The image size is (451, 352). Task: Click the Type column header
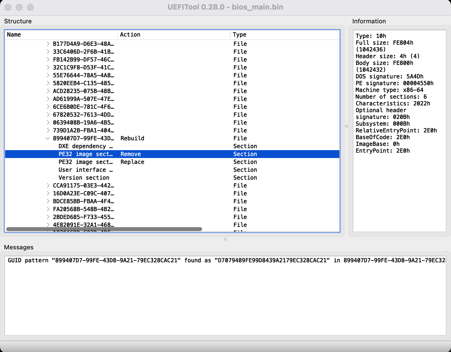tap(285, 35)
